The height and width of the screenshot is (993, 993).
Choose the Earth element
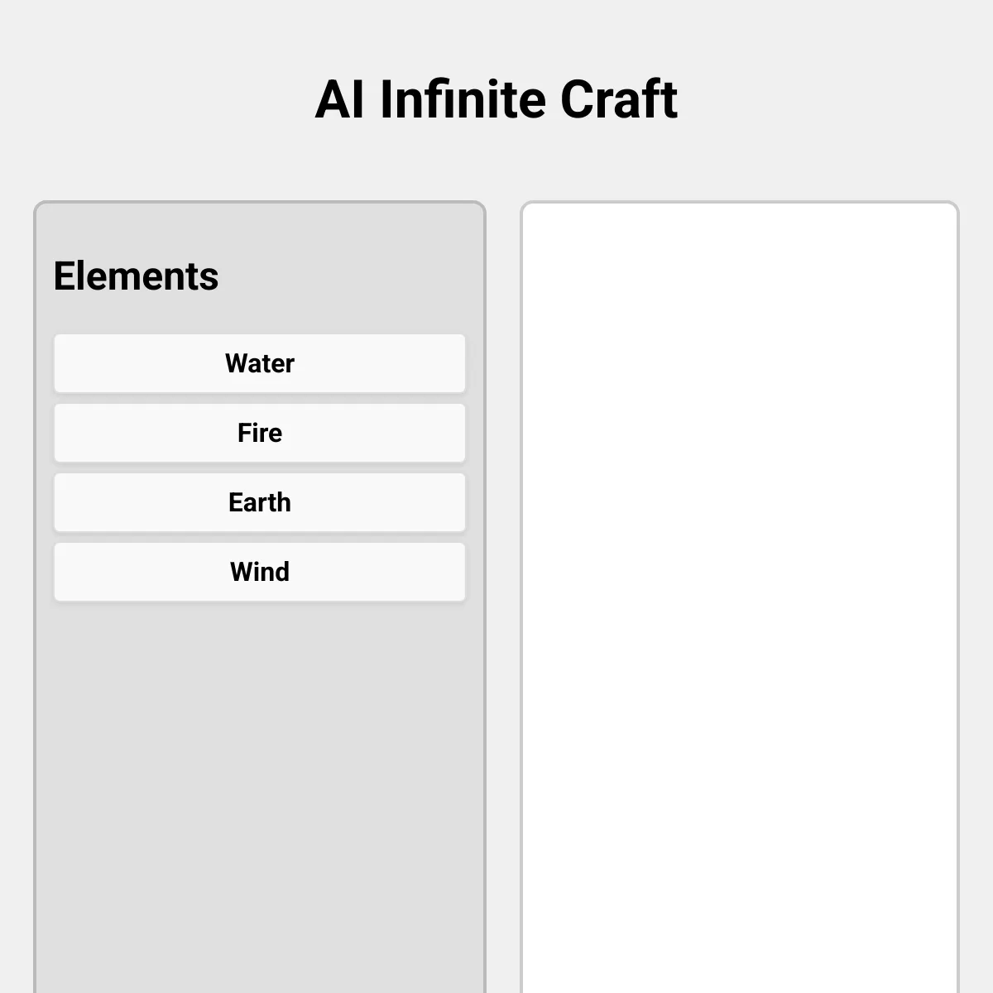pyautogui.click(x=260, y=502)
